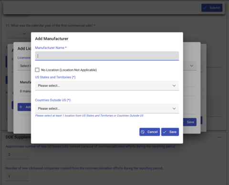Click the chevron in Countries Outside US dropdown
The width and height of the screenshot is (229, 185).
(174, 109)
